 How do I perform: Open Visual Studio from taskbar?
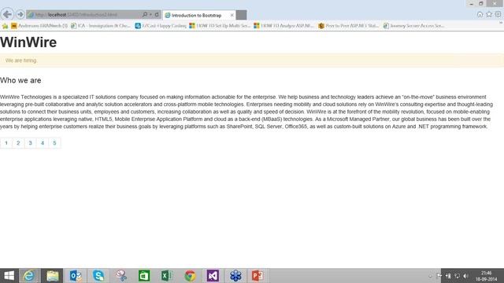point(213,276)
